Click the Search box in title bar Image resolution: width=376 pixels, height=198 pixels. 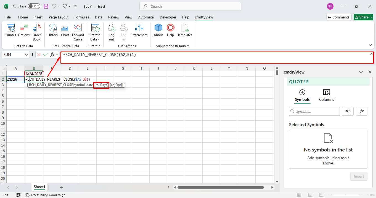click(190, 6)
